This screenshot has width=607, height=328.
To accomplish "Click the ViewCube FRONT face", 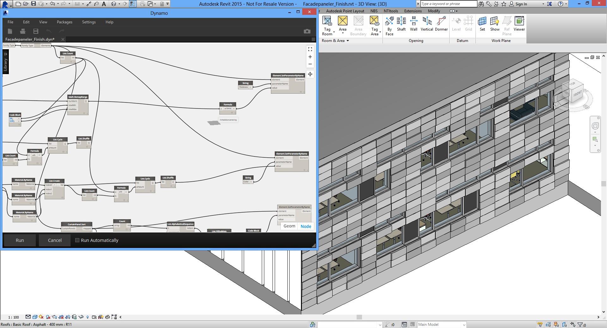I will (x=577, y=94).
